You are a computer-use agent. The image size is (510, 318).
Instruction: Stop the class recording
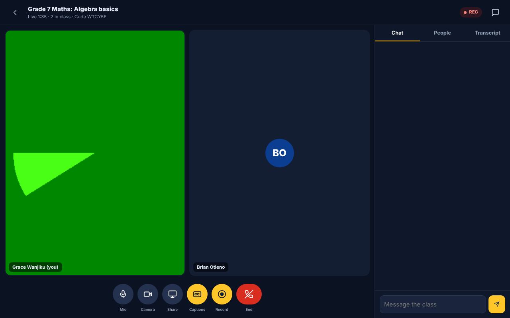click(222, 294)
